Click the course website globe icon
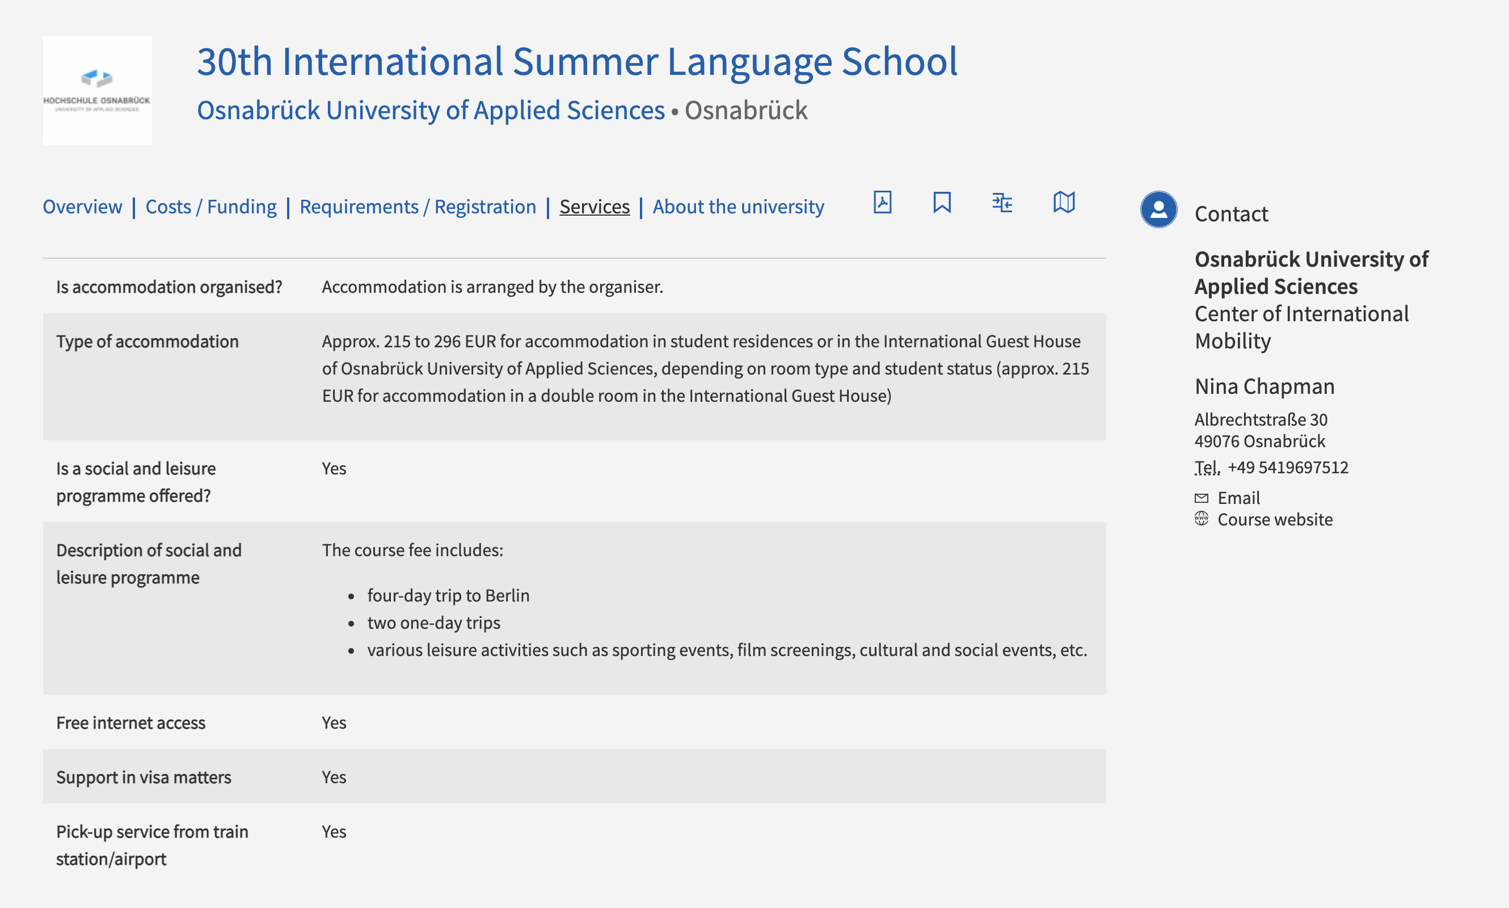The height and width of the screenshot is (908, 1509). (1200, 520)
